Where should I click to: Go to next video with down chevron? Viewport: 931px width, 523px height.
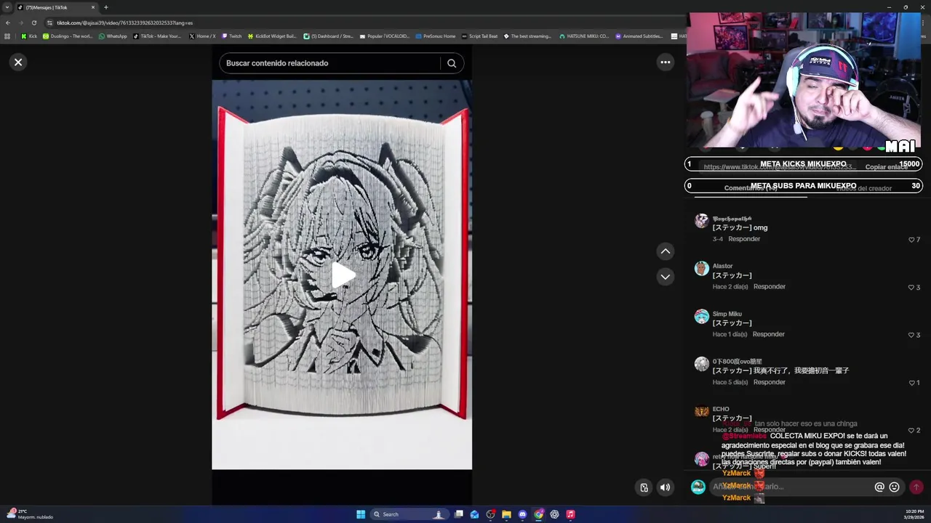[665, 277]
